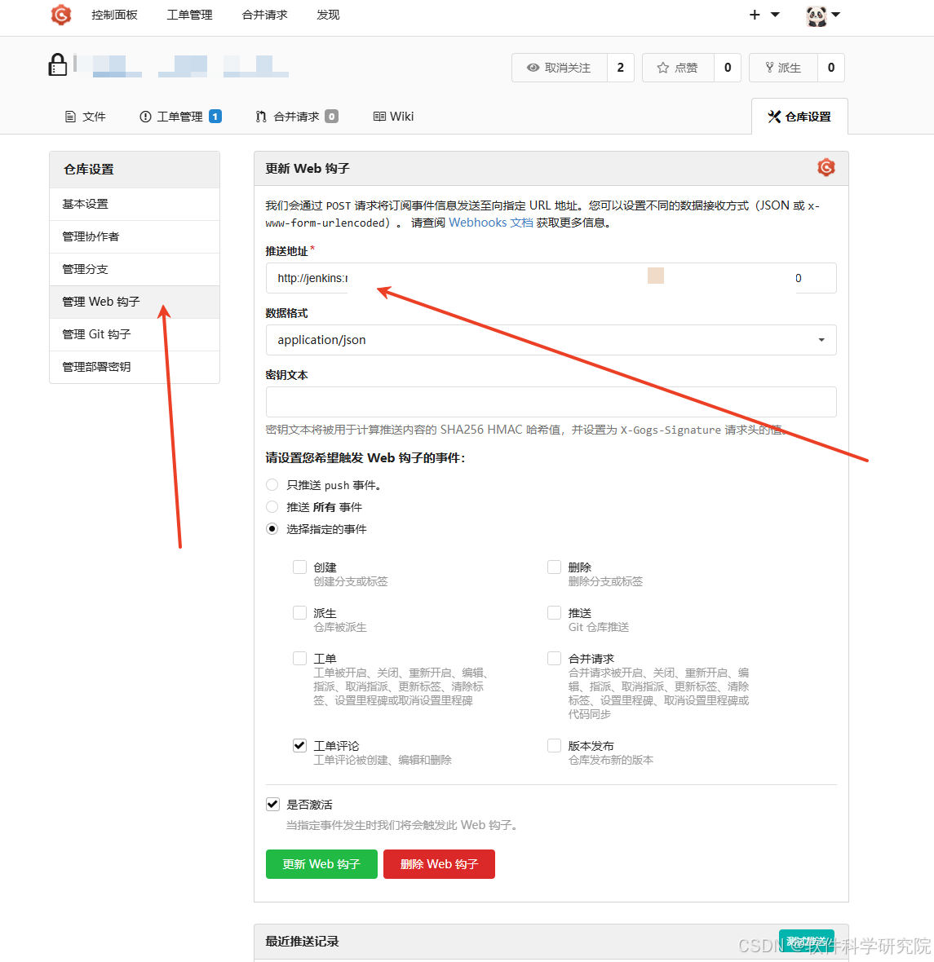Viewport: 934px width, 962px height.
Task: Switch to the repository 合并请求 tab
Action: pyautogui.click(x=297, y=117)
